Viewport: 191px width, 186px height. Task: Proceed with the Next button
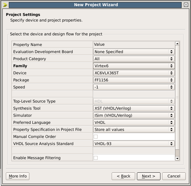[x=148, y=176]
